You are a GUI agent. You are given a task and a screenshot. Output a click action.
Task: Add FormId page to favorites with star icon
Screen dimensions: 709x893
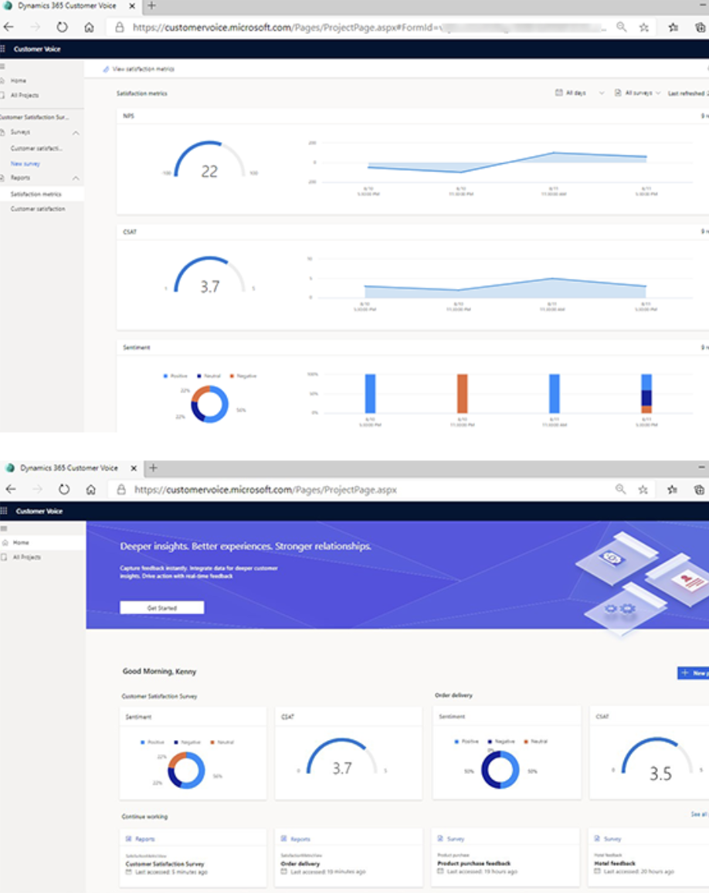point(644,27)
